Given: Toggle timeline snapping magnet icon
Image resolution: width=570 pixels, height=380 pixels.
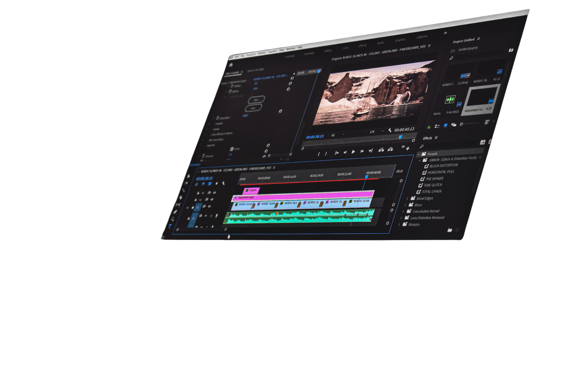Looking at the screenshot, I should (203, 184).
